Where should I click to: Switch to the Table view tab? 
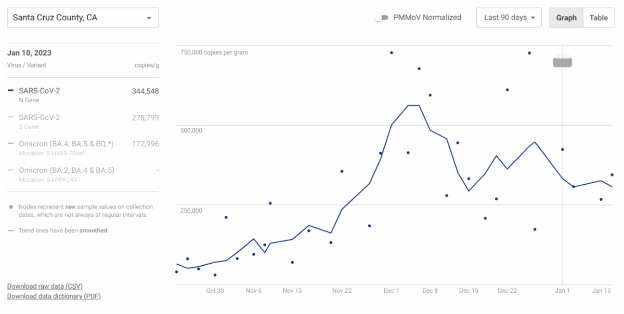(599, 18)
